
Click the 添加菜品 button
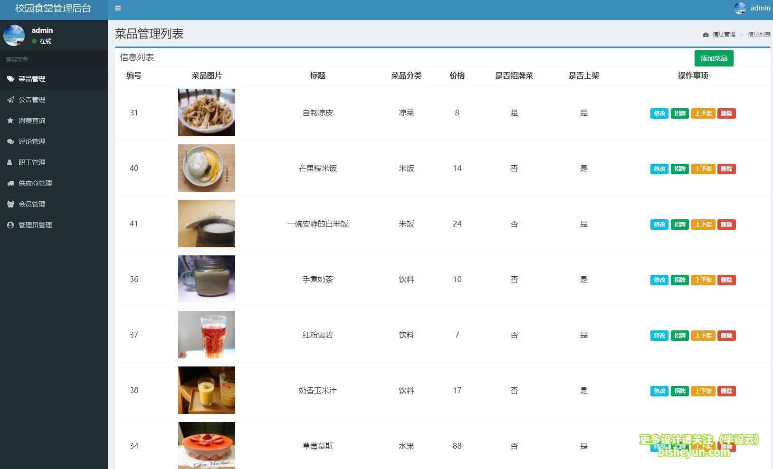pos(714,58)
